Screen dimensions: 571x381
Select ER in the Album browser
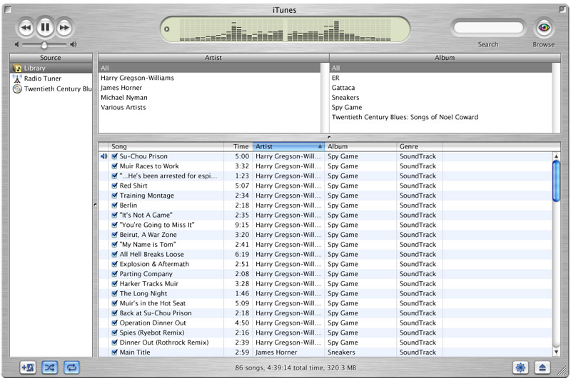tap(441, 78)
